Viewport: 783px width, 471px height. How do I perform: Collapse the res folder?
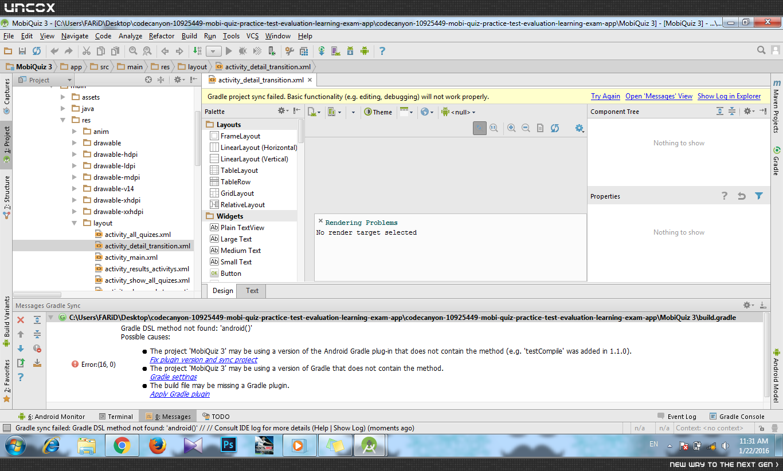coord(63,120)
